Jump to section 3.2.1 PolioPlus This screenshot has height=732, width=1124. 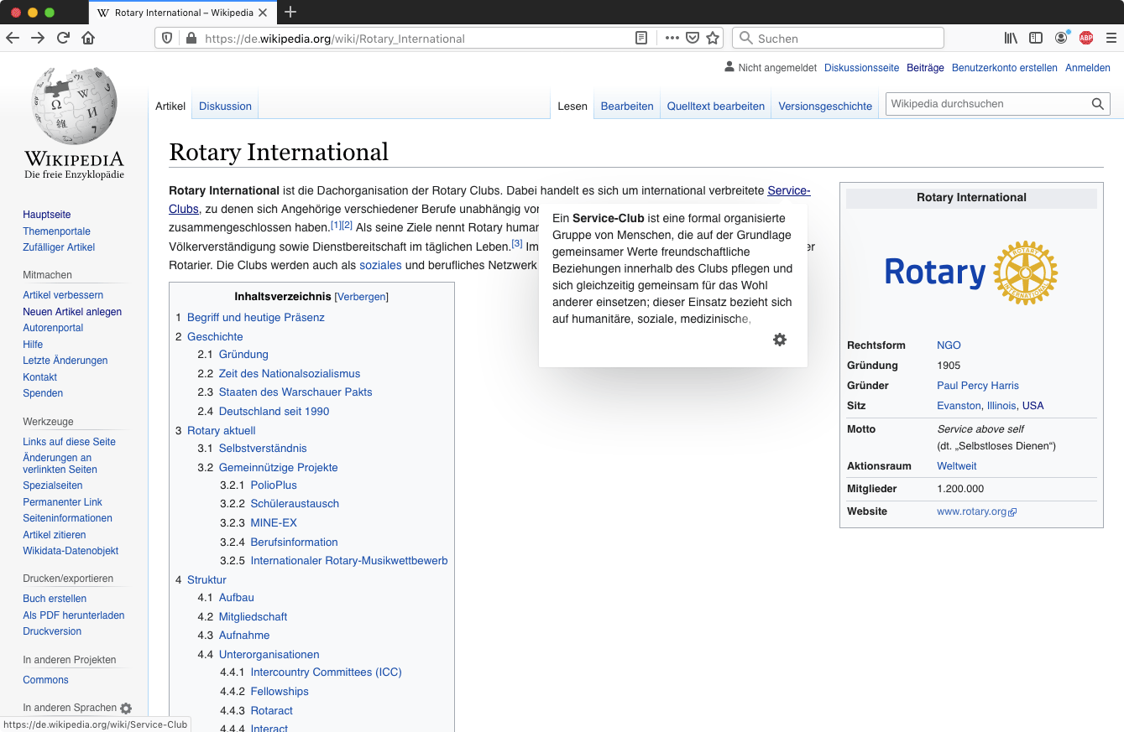pyautogui.click(x=274, y=485)
